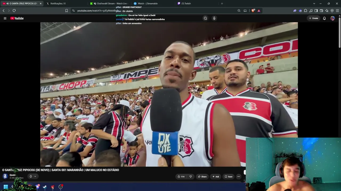Viewport: 341px width, 191px height.
Task: Expand the channel notification bell dropdown
Action: [x=33, y=176]
